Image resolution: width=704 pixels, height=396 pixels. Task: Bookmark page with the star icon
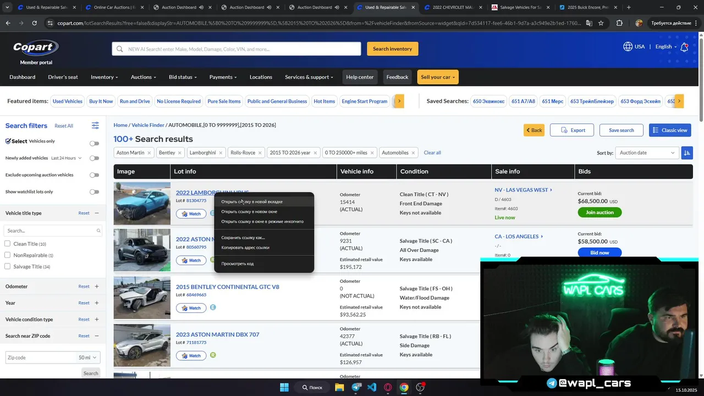click(x=601, y=23)
